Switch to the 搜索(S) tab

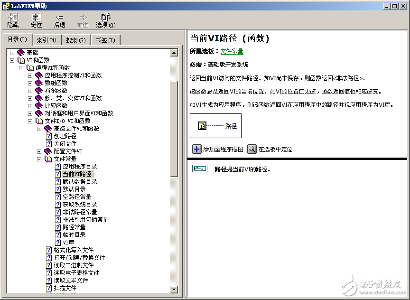[x=76, y=40]
